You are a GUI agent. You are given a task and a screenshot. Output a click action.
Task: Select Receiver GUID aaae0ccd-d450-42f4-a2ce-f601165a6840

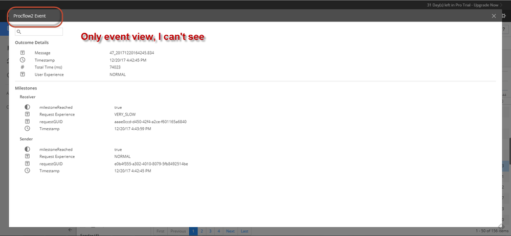[x=150, y=122]
